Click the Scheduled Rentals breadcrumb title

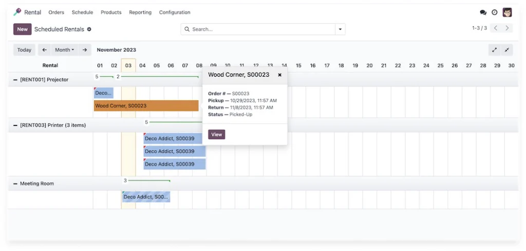point(59,29)
